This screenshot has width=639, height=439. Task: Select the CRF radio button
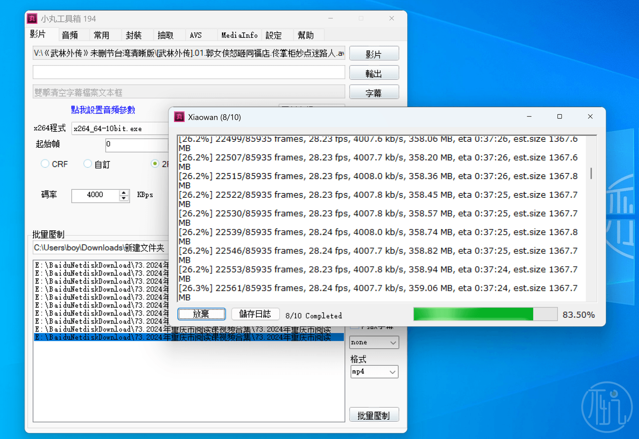tap(45, 164)
